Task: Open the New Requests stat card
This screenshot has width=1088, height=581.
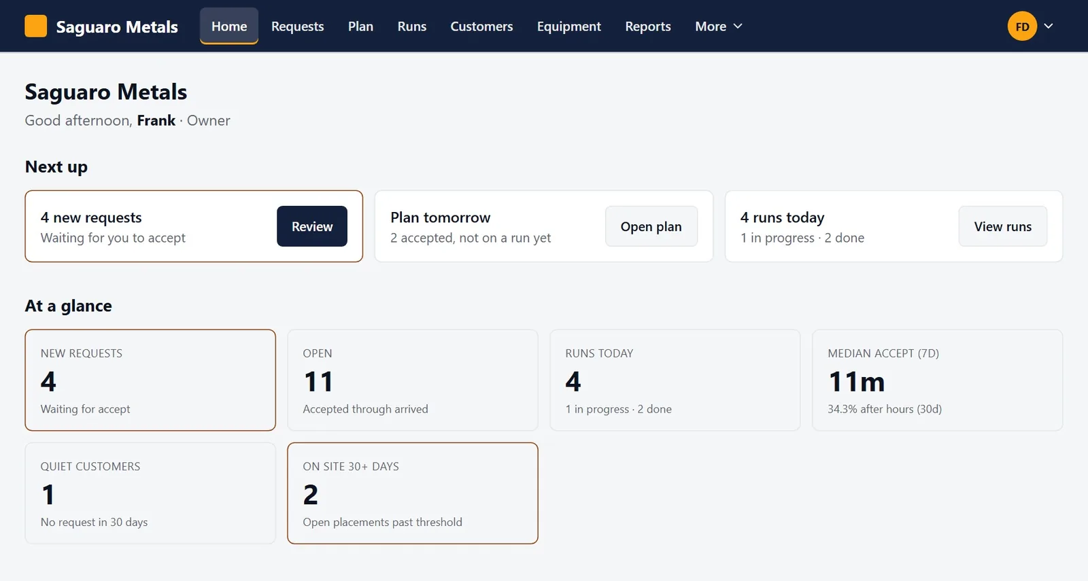Action: [150, 380]
